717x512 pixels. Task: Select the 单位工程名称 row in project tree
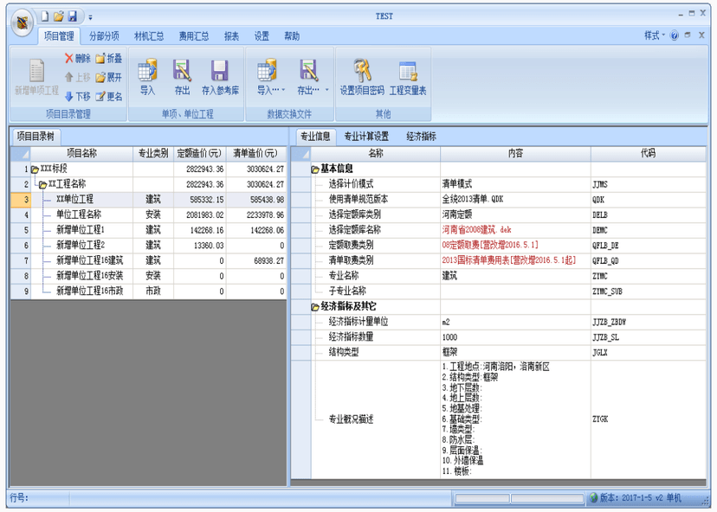coord(149,214)
